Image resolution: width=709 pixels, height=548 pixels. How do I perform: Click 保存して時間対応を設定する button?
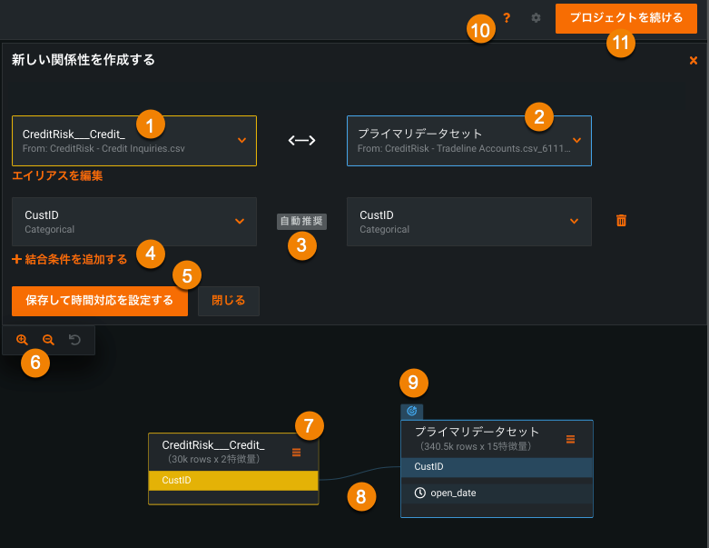coord(100,301)
